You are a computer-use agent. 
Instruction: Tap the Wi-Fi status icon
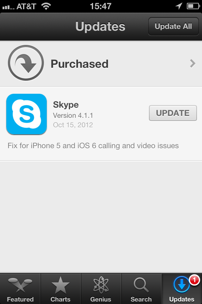click(46, 6)
